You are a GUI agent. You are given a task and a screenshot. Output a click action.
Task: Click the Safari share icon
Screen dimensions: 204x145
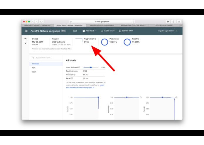173,22
